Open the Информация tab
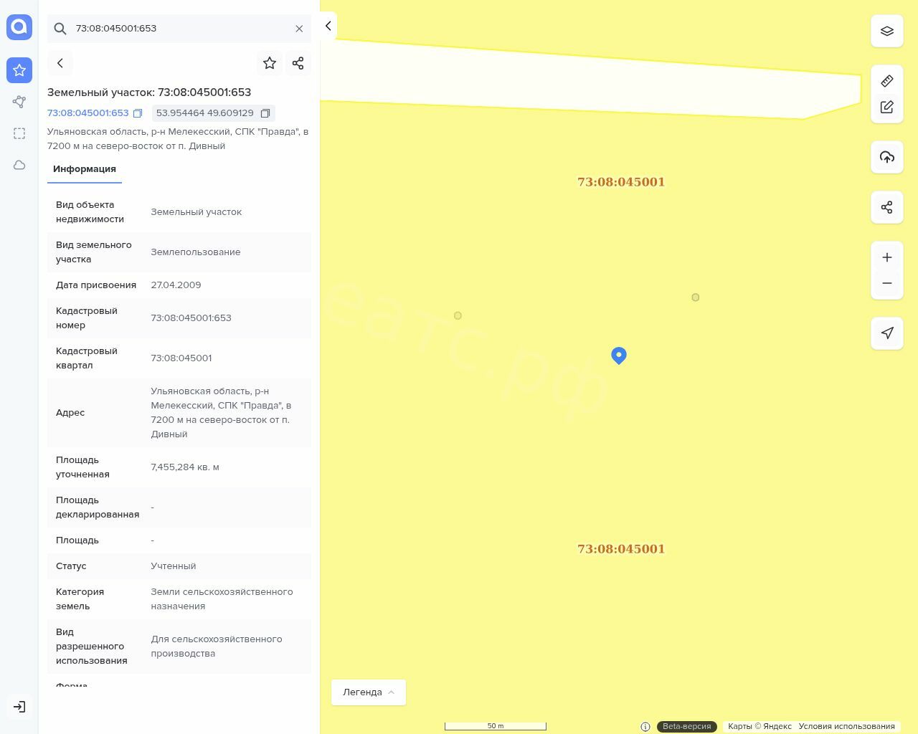The image size is (918, 734). click(x=85, y=169)
